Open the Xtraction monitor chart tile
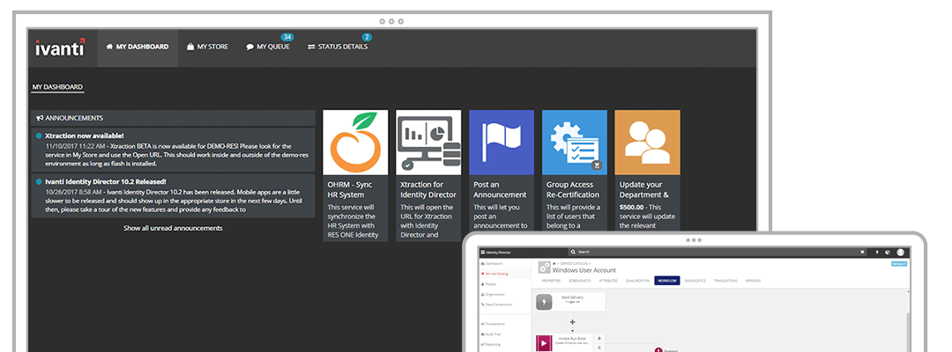Viewport: 952px width, 352px height. click(x=428, y=143)
